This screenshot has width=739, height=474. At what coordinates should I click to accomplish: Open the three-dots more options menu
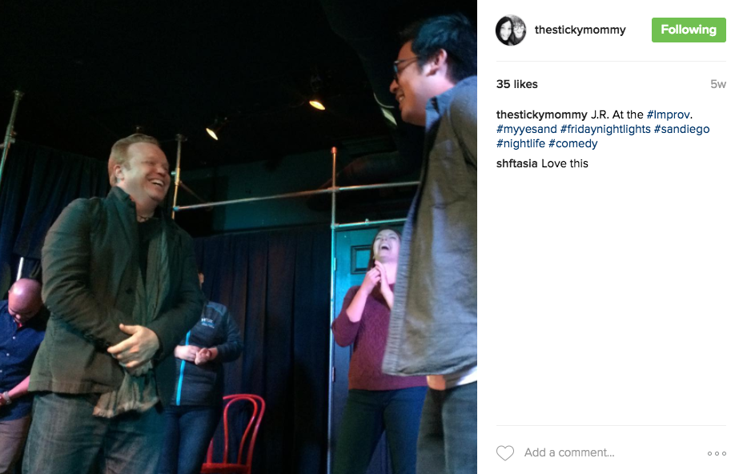pos(717,453)
